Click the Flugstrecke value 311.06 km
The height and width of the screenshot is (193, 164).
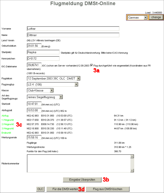click(119, 143)
